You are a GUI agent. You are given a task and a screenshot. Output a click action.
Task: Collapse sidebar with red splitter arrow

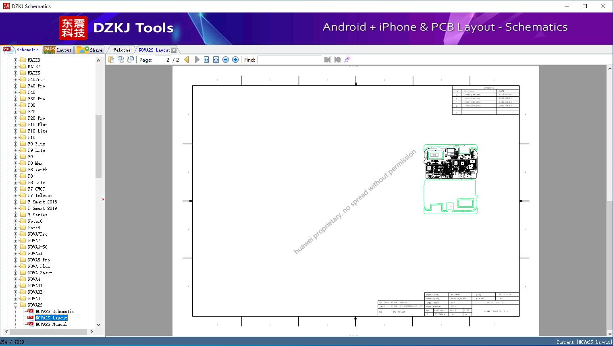pyautogui.click(x=103, y=199)
